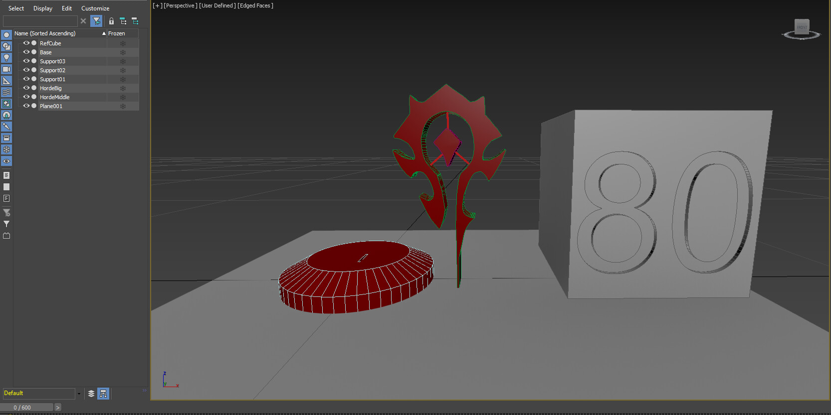Click RefCube's object color dot
The width and height of the screenshot is (831, 415).
(x=34, y=43)
